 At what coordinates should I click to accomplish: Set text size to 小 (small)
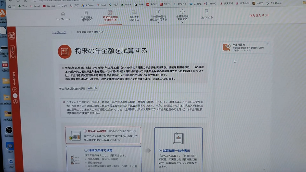click(15, 89)
